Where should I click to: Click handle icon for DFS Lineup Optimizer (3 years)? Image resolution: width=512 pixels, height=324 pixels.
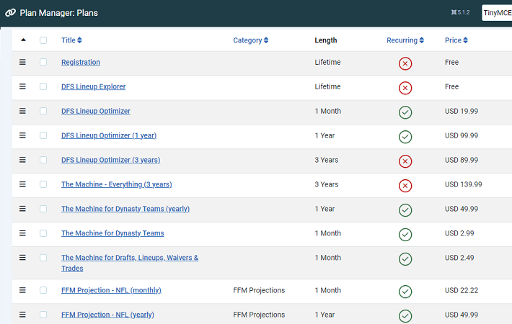pos(22,160)
